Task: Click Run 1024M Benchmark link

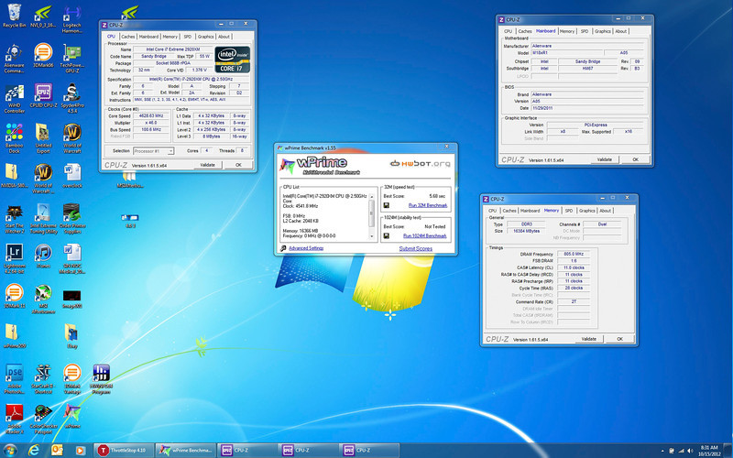Action: tap(424, 236)
